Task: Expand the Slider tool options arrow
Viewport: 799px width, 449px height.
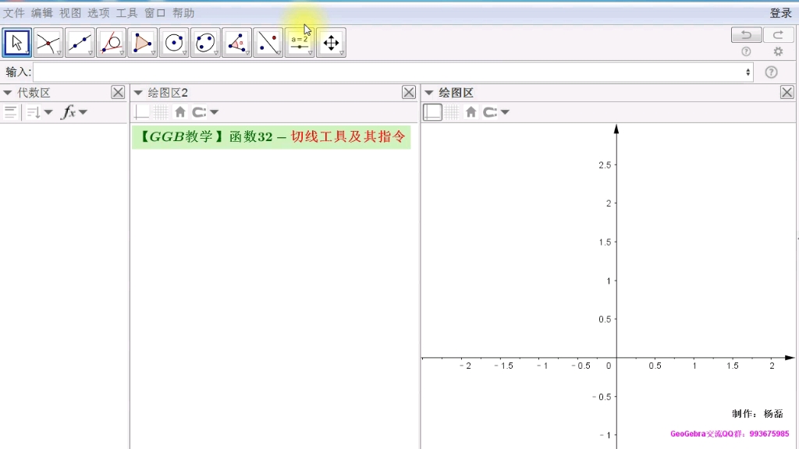Action: point(310,53)
